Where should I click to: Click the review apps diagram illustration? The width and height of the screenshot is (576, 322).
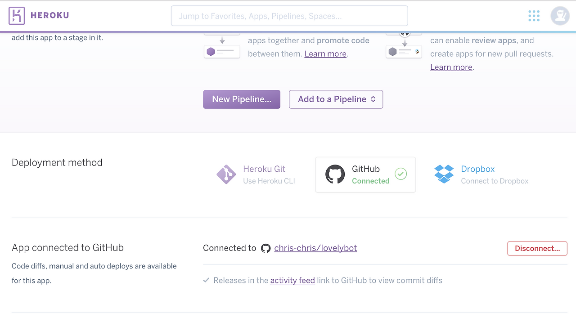[404, 46]
